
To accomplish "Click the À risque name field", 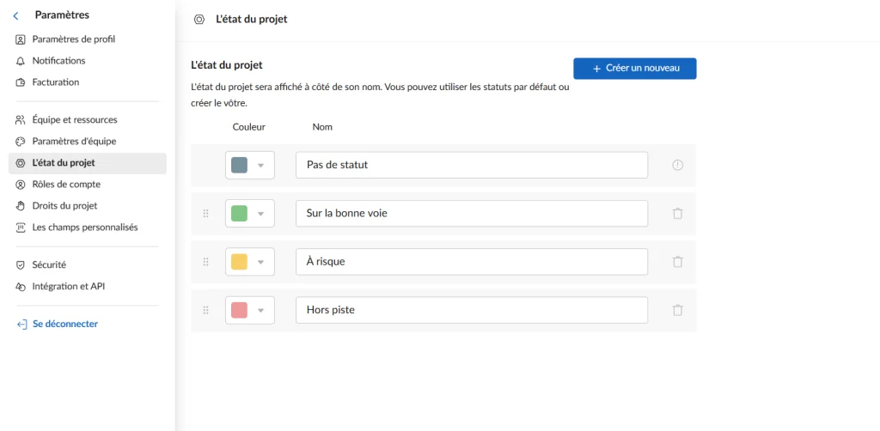I will [x=472, y=262].
